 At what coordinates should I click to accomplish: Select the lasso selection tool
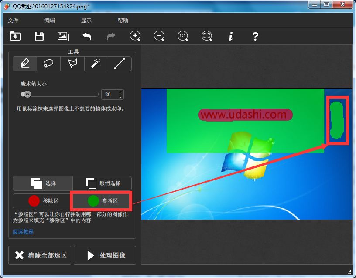[48, 64]
